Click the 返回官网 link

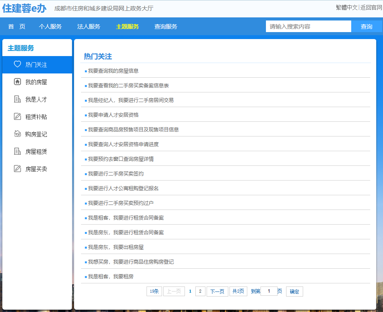pos(371,8)
